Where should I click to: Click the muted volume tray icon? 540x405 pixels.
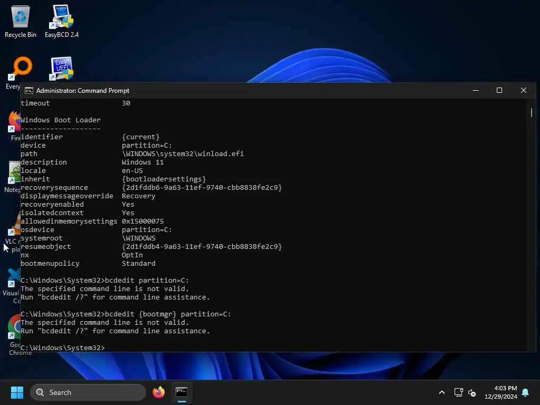coord(472,392)
